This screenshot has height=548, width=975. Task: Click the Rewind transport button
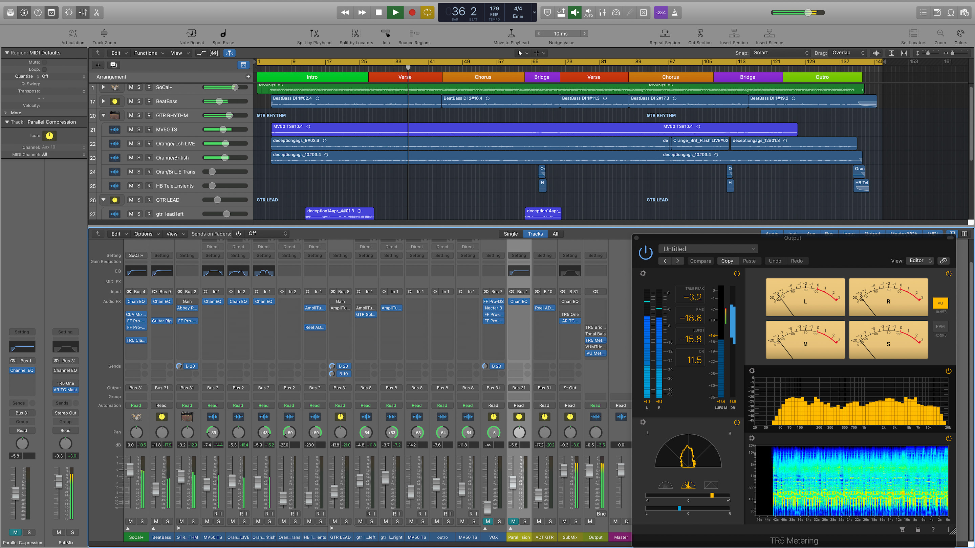pos(345,13)
